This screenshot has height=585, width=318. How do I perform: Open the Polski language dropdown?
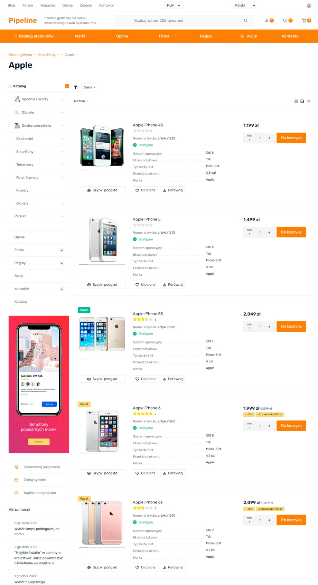(x=244, y=6)
